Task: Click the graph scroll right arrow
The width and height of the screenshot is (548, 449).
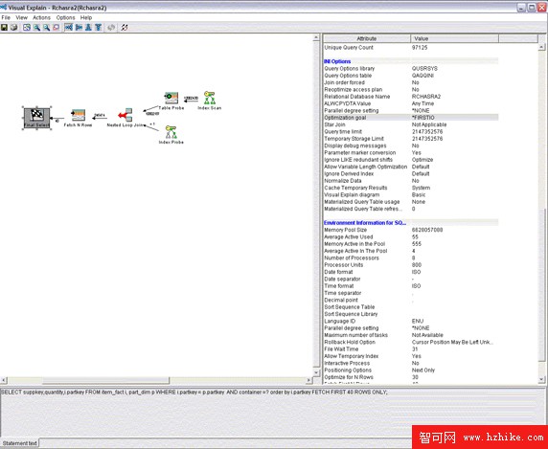Action: [x=308, y=380]
